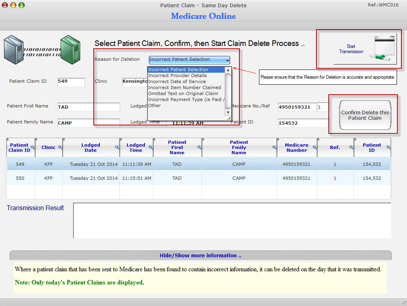This screenshot has width=407, height=306.
Task: Click the 11:11:39 AM lodged time cell in table
Action: 136,164
